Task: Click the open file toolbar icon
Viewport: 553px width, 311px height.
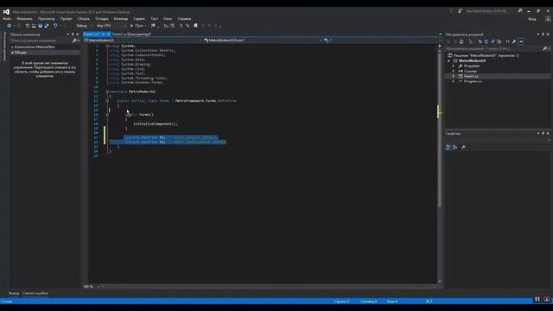Action: tap(34, 26)
